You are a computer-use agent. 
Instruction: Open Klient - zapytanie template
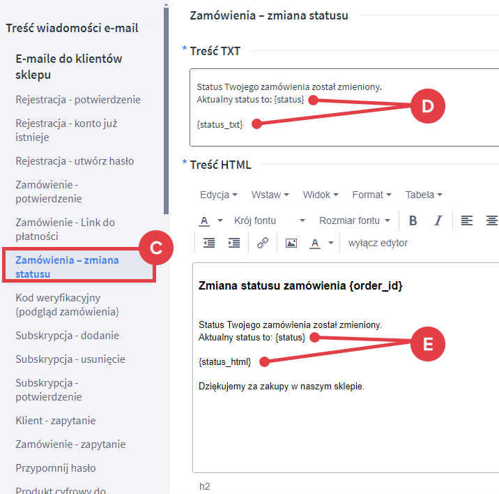coord(56,421)
